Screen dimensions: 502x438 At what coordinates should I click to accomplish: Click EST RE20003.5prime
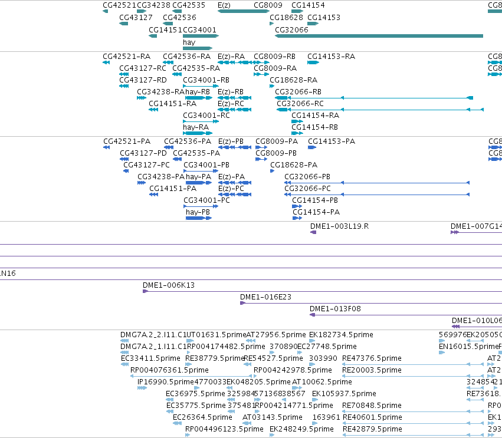click(372, 370)
